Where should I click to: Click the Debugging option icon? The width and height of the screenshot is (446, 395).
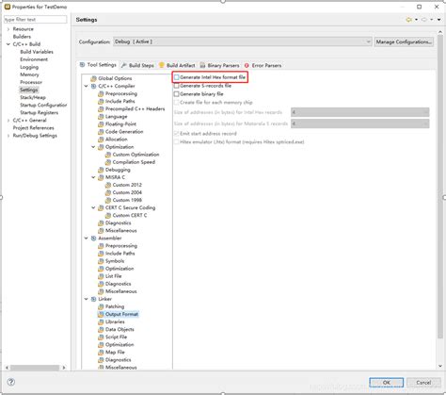point(101,170)
